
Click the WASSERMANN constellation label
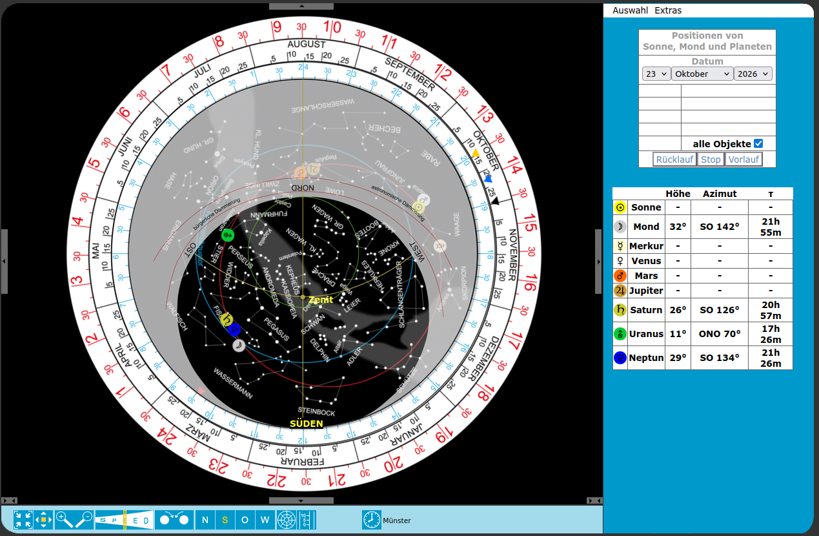[x=233, y=384]
